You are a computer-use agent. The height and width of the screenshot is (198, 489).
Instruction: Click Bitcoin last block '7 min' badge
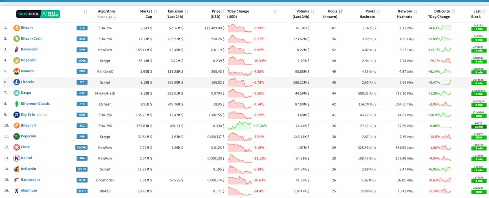point(479,30)
